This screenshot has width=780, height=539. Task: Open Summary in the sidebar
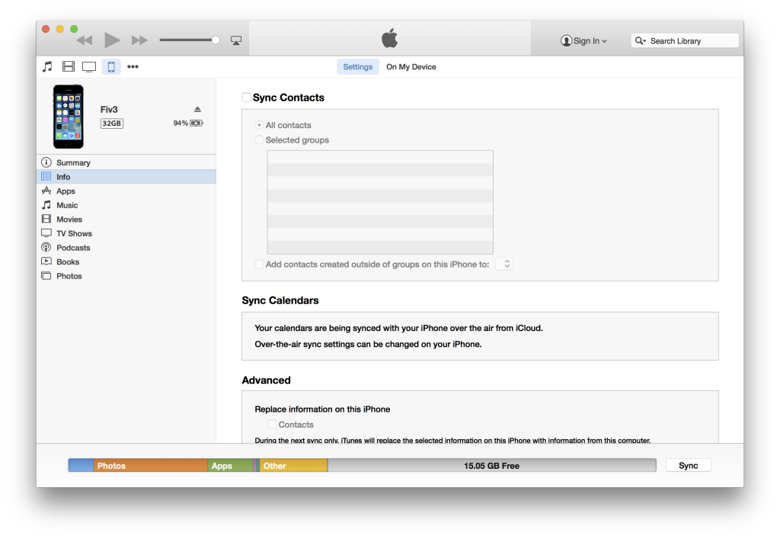tap(126, 162)
